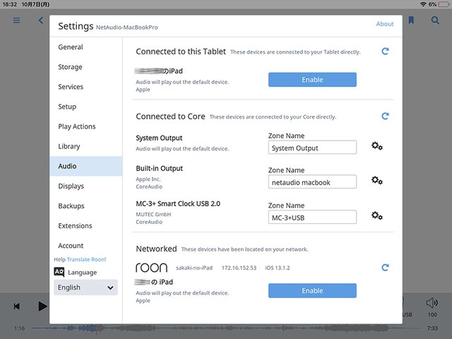This screenshot has height=339, width=452.
Task: Open the bookmark icon
Action: click(x=411, y=20)
